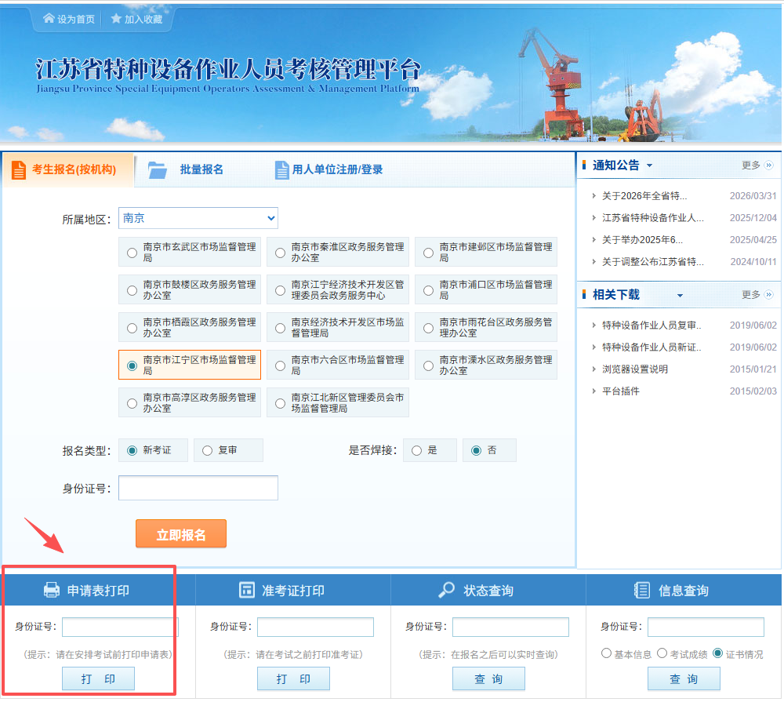
Task: Expand the 通知公告 dropdown arrow
Action: point(649,165)
